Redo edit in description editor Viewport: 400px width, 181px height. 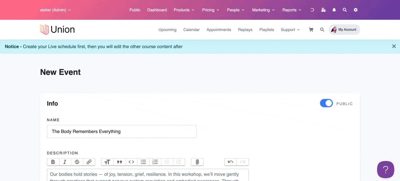tap(243, 162)
